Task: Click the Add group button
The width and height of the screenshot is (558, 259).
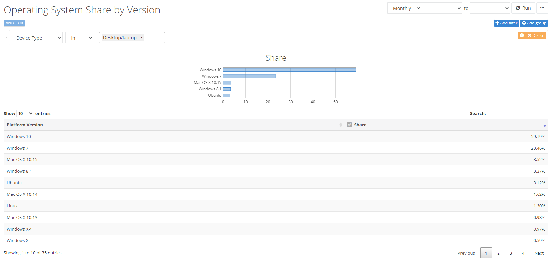Action: pos(534,23)
